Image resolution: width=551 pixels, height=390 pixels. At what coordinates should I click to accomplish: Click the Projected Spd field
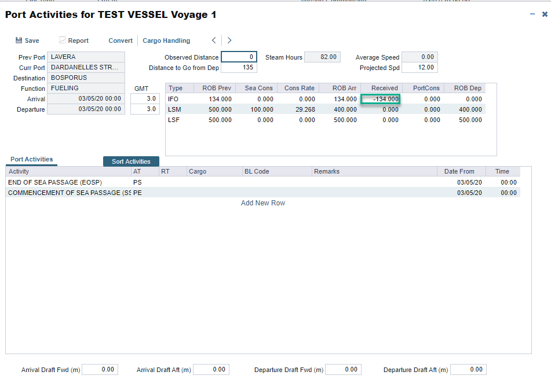419,68
